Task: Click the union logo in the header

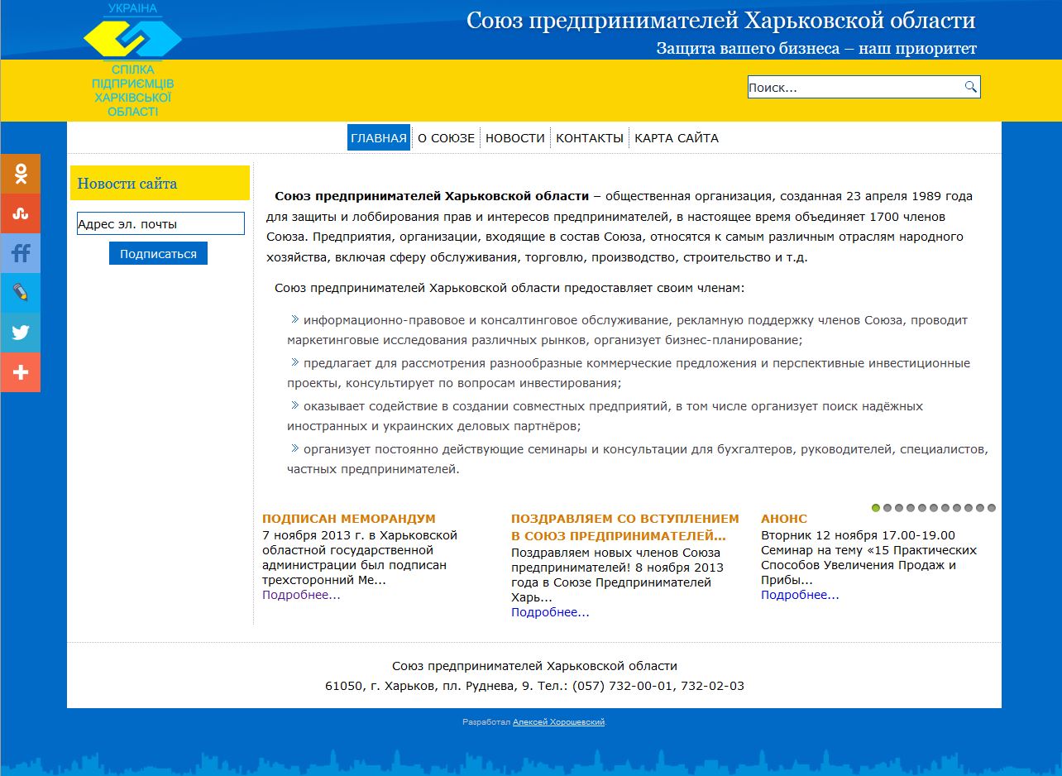Action: (x=132, y=60)
